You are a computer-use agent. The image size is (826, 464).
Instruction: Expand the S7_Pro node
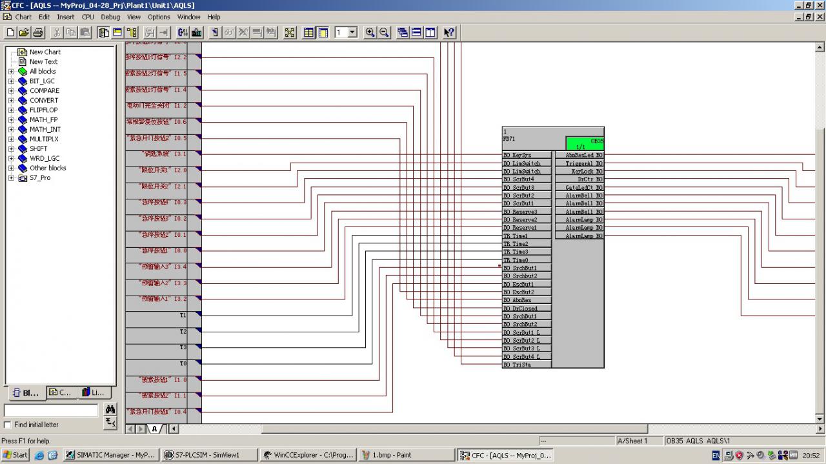click(x=11, y=178)
